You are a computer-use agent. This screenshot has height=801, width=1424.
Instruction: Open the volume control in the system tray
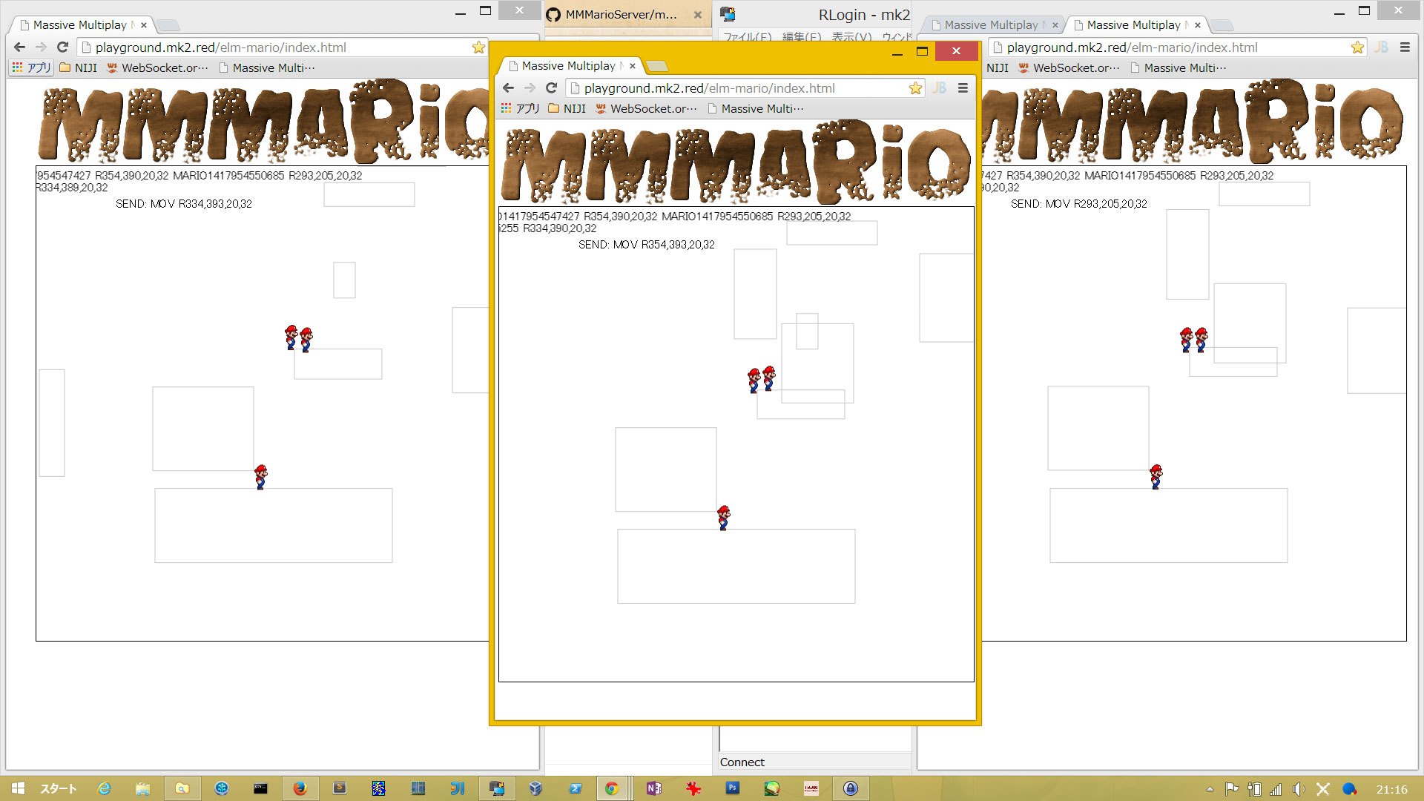pyautogui.click(x=1298, y=789)
